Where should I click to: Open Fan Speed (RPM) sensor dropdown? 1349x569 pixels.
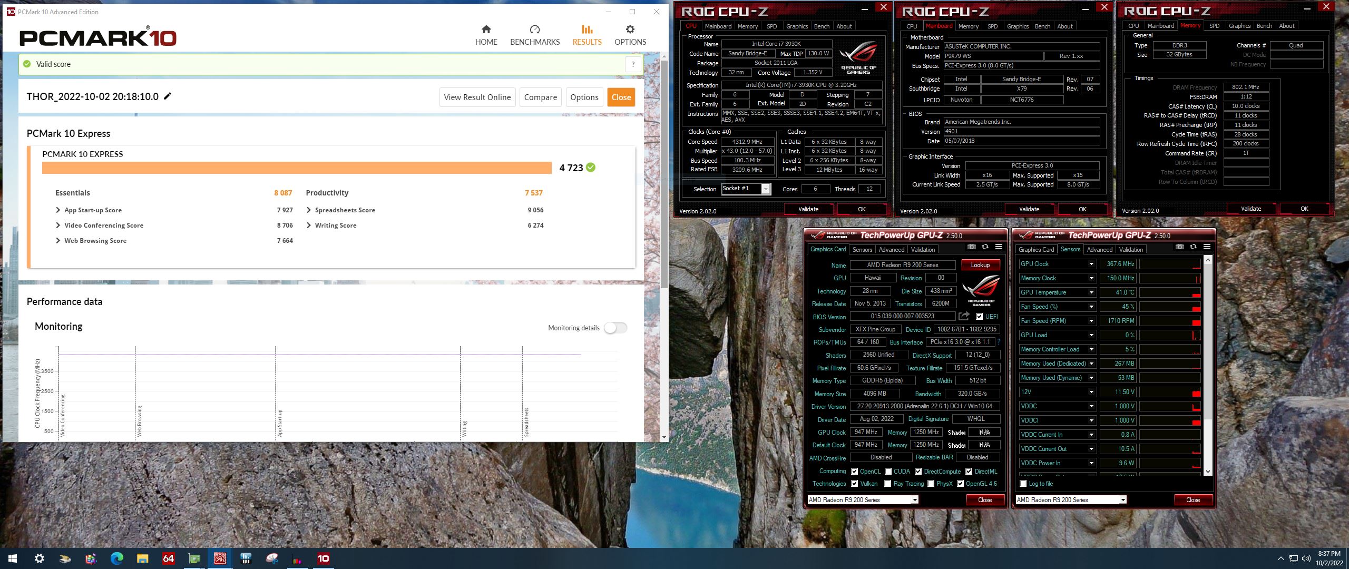1091,321
